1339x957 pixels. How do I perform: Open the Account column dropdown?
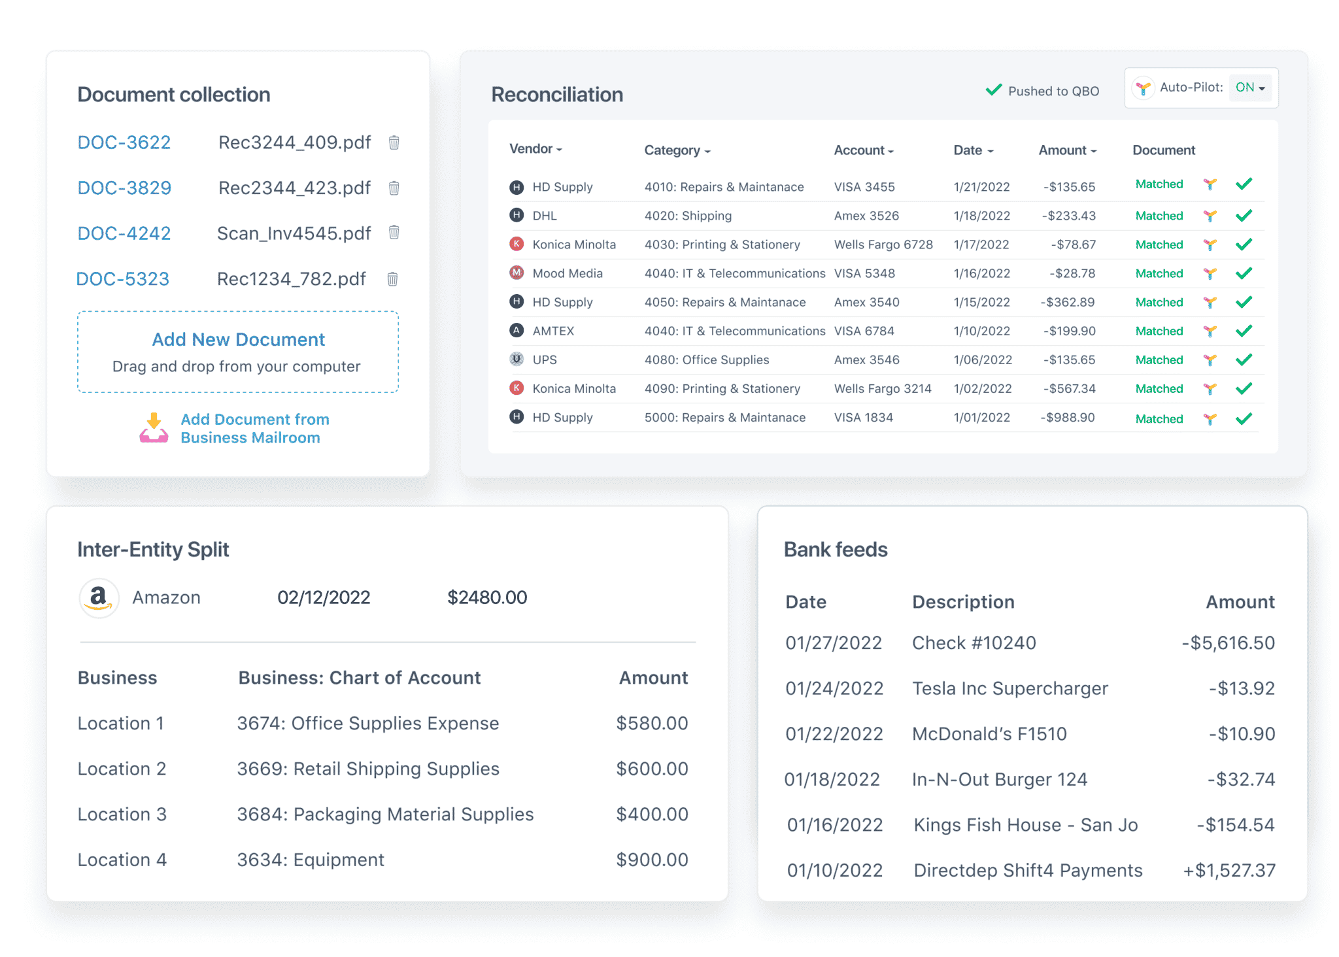(x=864, y=150)
